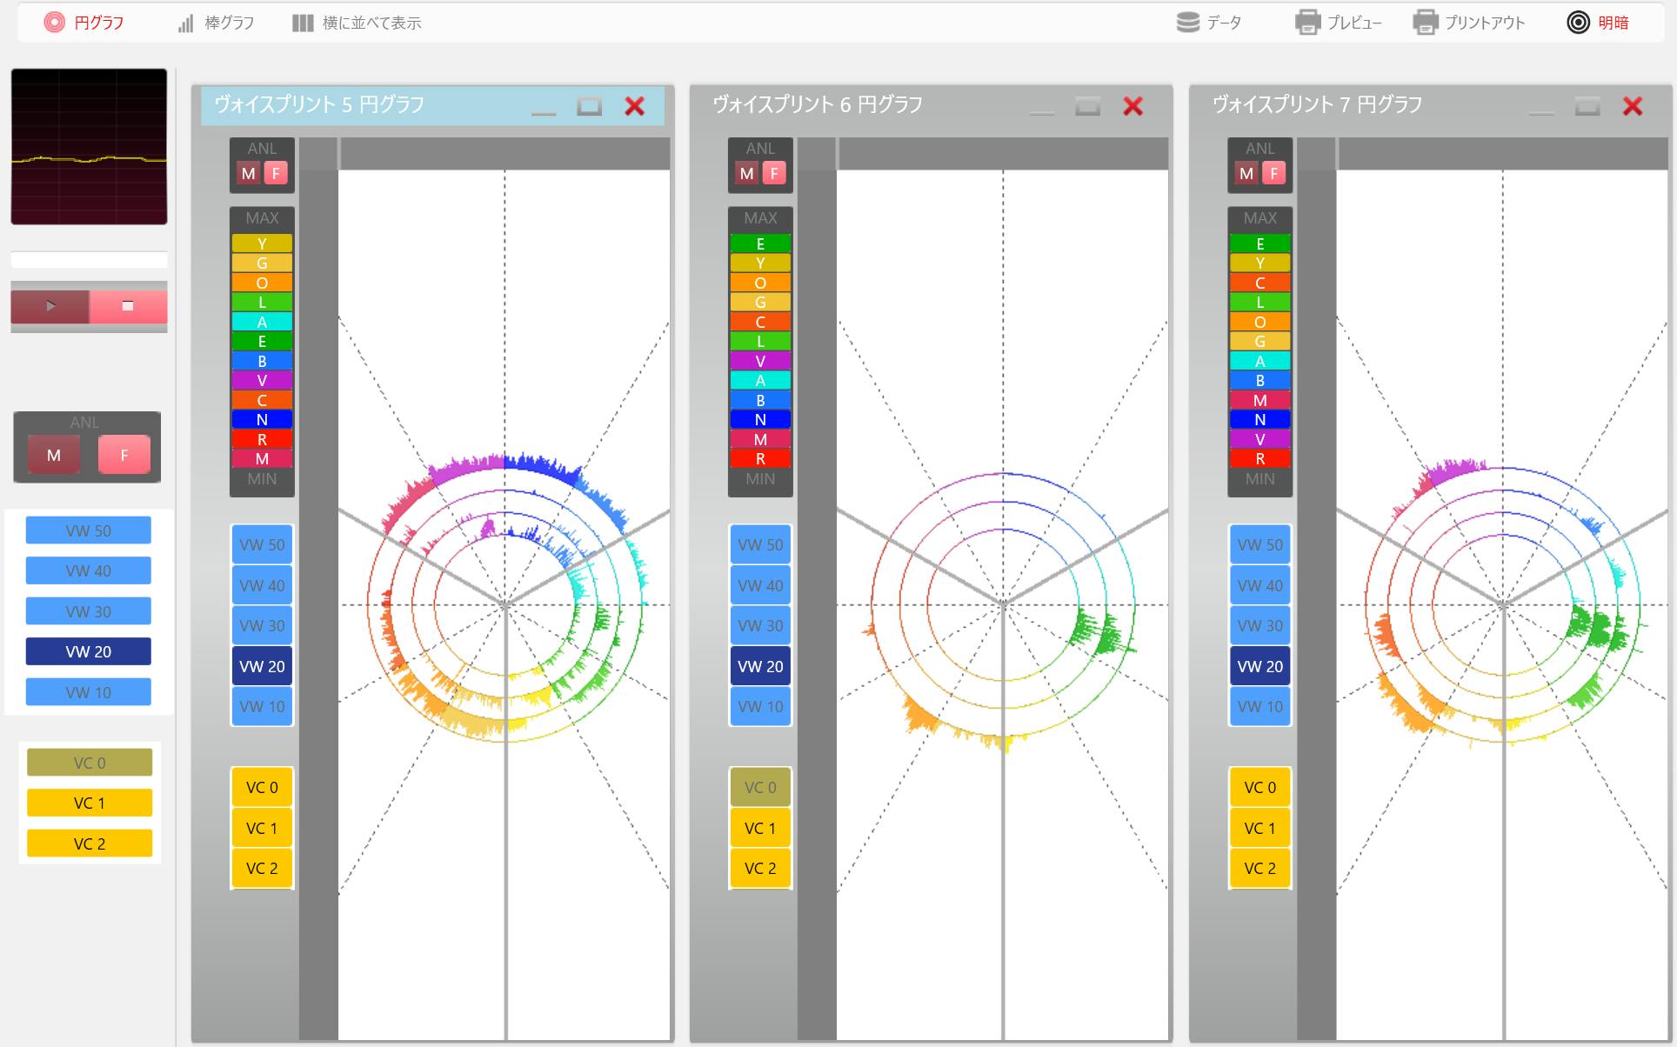
Task: Click F in ヴォイスプリント 5 ANL box
Action: pos(276,173)
